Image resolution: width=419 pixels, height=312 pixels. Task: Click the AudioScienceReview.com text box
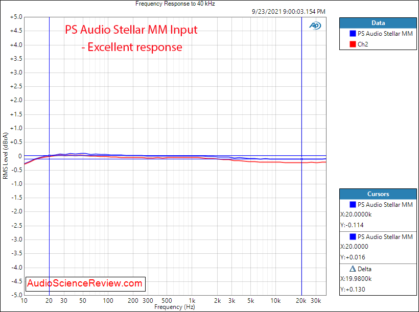(85, 284)
